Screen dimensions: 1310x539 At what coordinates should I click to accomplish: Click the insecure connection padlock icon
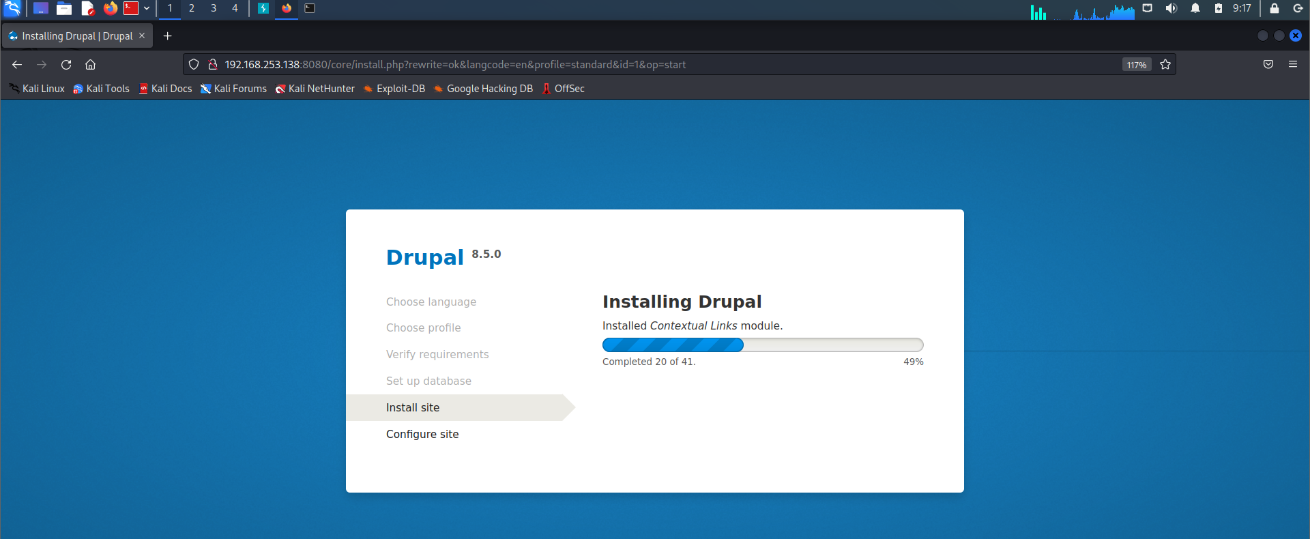(x=213, y=64)
